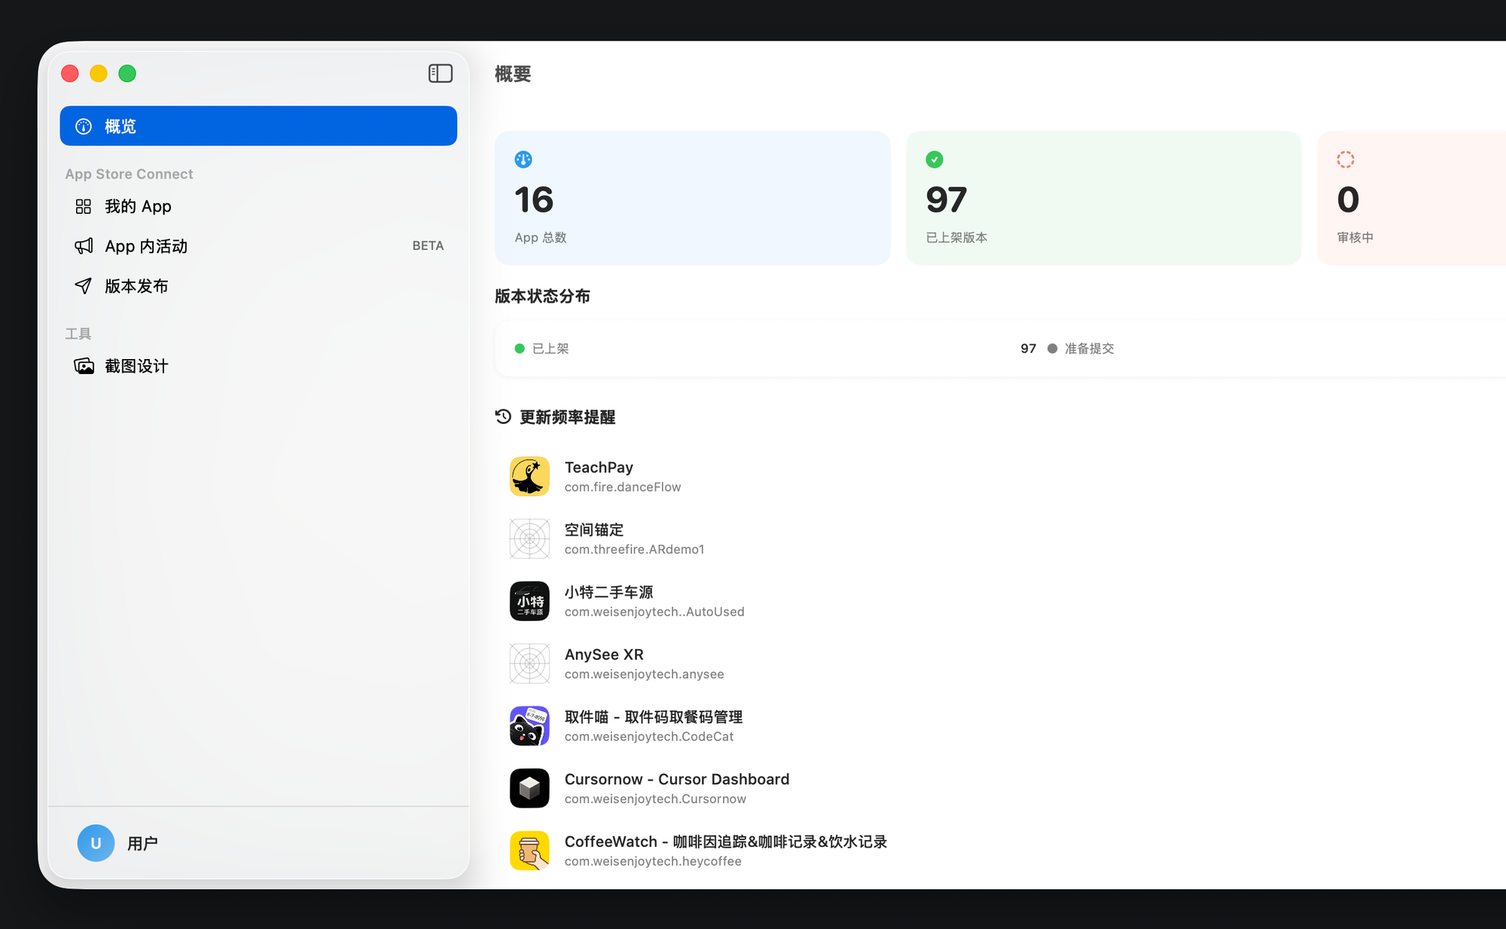Screen dimensions: 1506x929
Task: Click the 版本发布 paper plane icon
Action: click(84, 286)
